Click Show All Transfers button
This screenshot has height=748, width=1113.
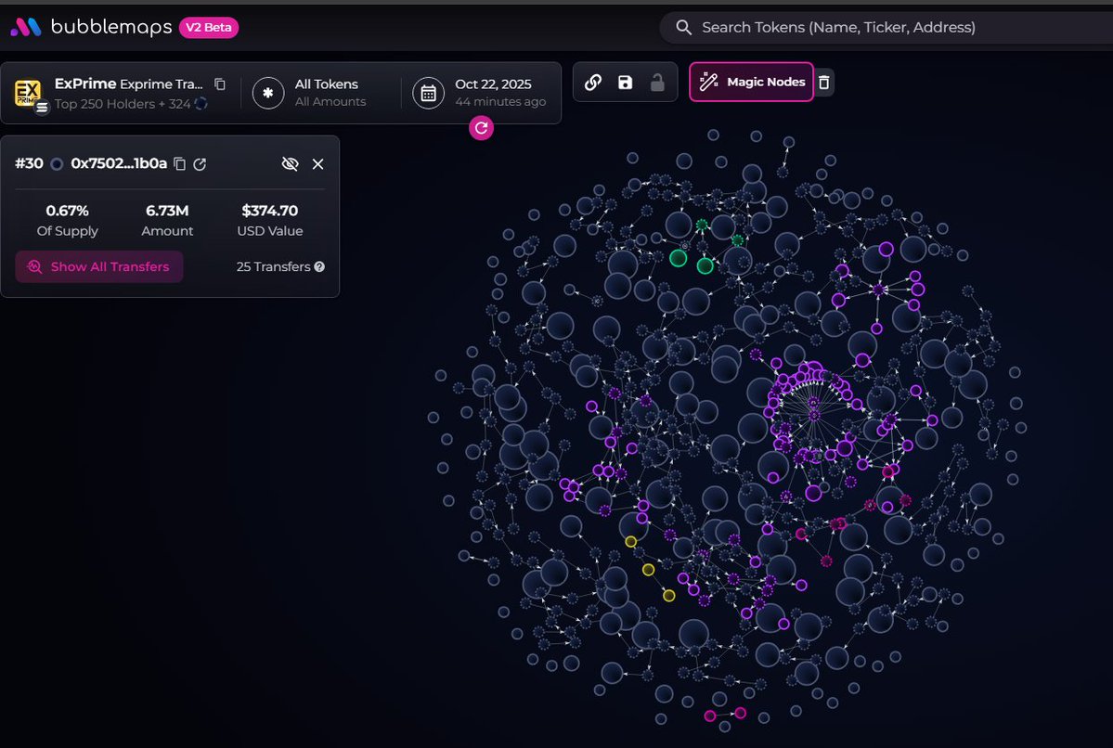99,267
